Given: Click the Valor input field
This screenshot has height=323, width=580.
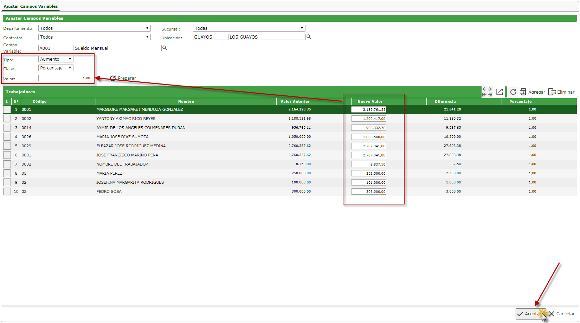Looking at the screenshot, I should pyautogui.click(x=65, y=78).
